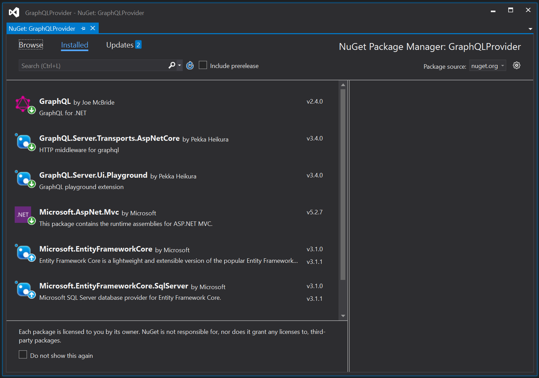
Task: Click GraphQL.Server.Transports.AspNetCore package icon
Action: 25,141
